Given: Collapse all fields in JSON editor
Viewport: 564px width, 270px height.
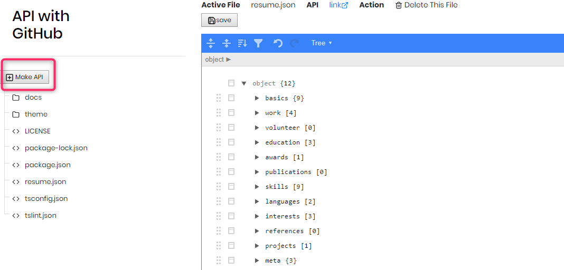Looking at the screenshot, I should click(226, 43).
